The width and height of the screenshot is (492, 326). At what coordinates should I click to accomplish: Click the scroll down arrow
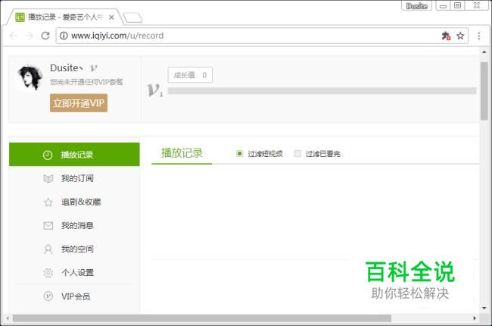point(484,309)
